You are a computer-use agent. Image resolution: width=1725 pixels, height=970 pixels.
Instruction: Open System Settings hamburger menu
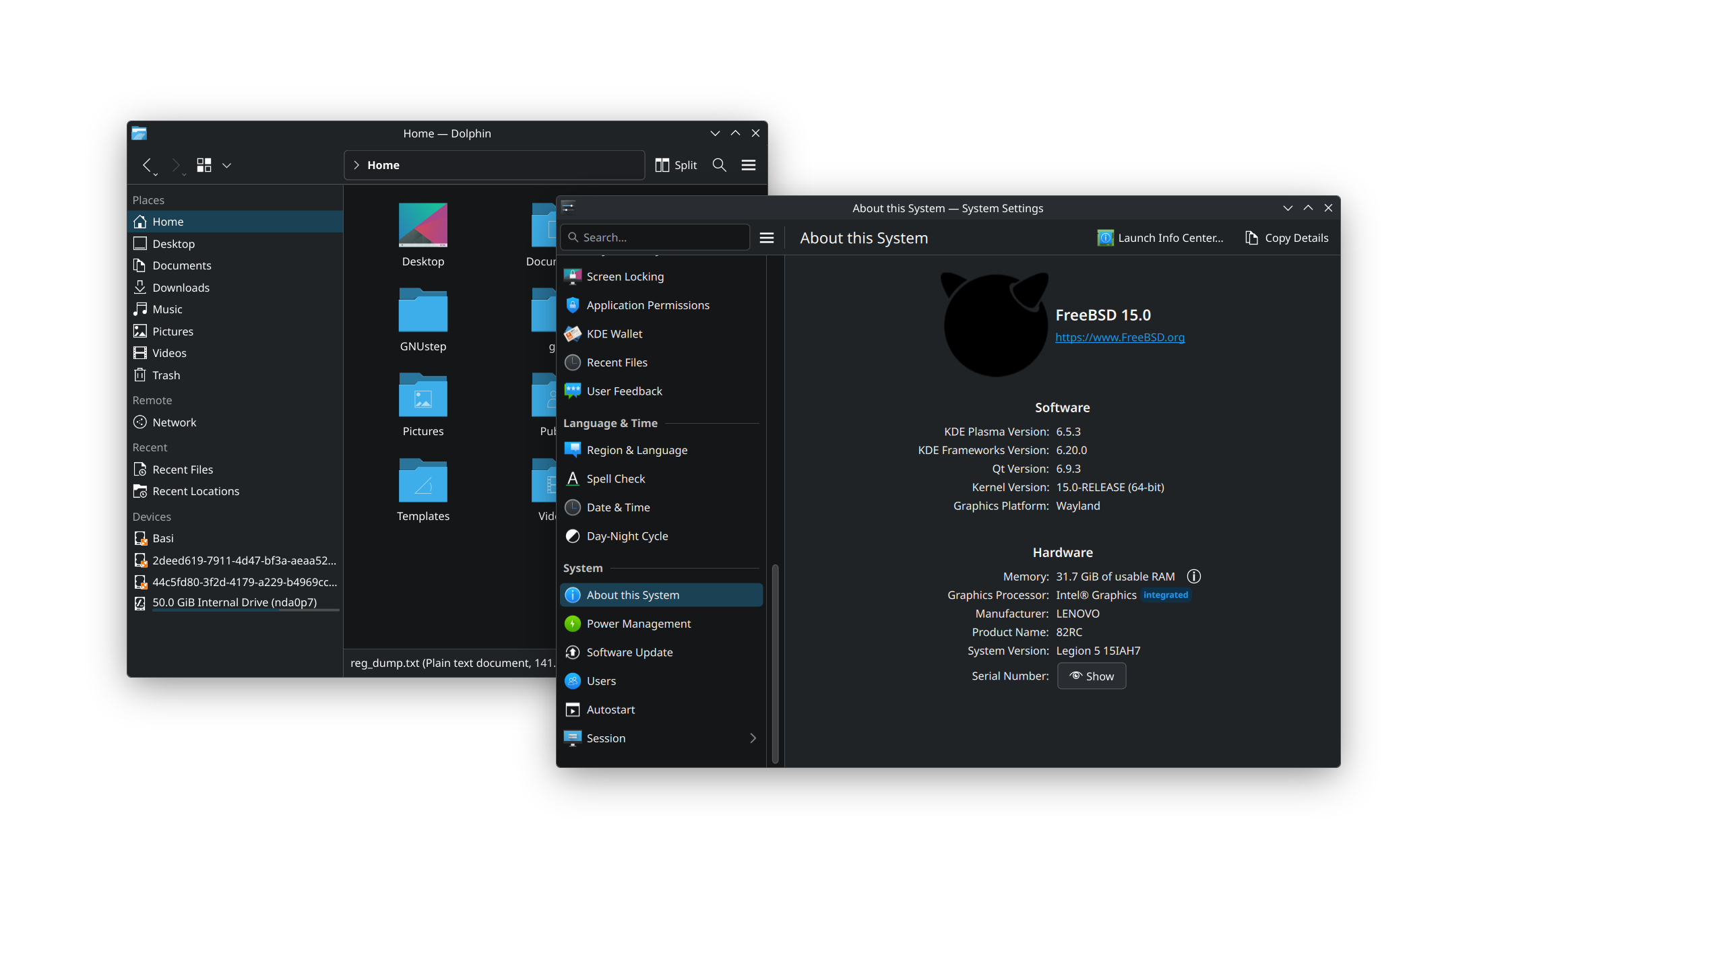tap(766, 238)
